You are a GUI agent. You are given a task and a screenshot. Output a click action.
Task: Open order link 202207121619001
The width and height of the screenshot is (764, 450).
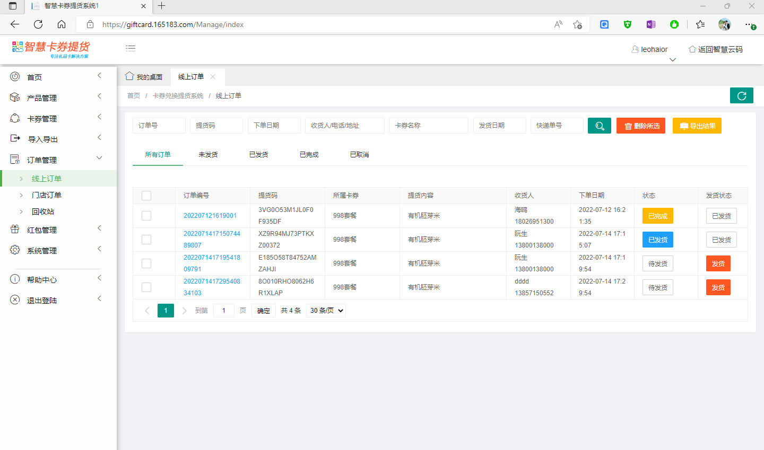(210, 216)
